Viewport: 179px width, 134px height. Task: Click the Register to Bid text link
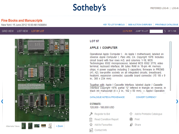tap(102, 114)
